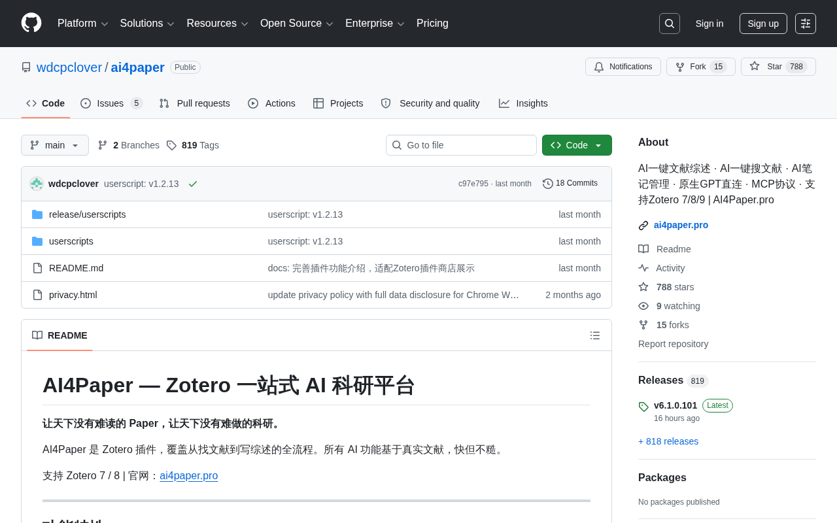This screenshot has width=837, height=523.
Task: Open the README outline list icon
Action: 595,335
